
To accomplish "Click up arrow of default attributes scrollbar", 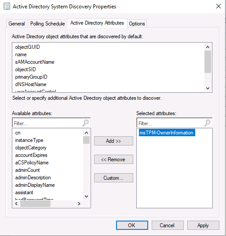I will [208, 47].
